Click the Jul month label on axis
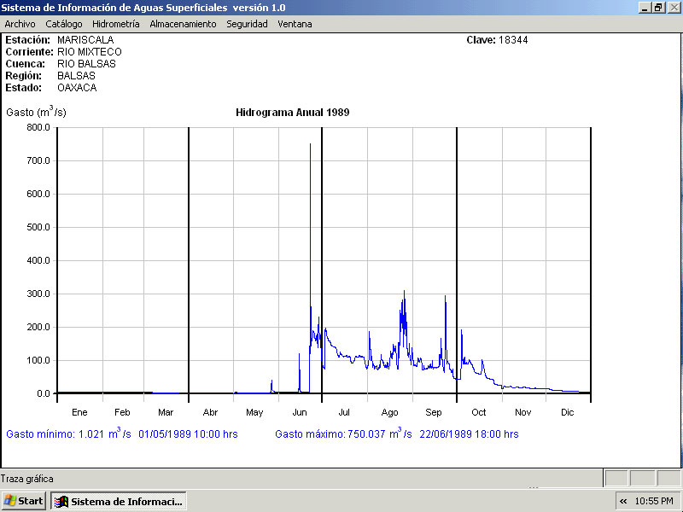 point(344,412)
